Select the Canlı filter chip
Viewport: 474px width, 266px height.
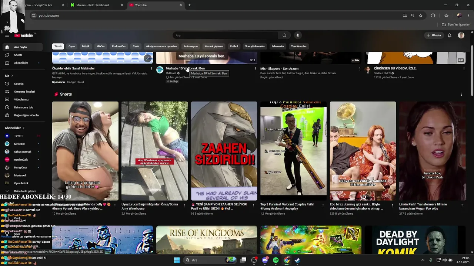(x=136, y=47)
